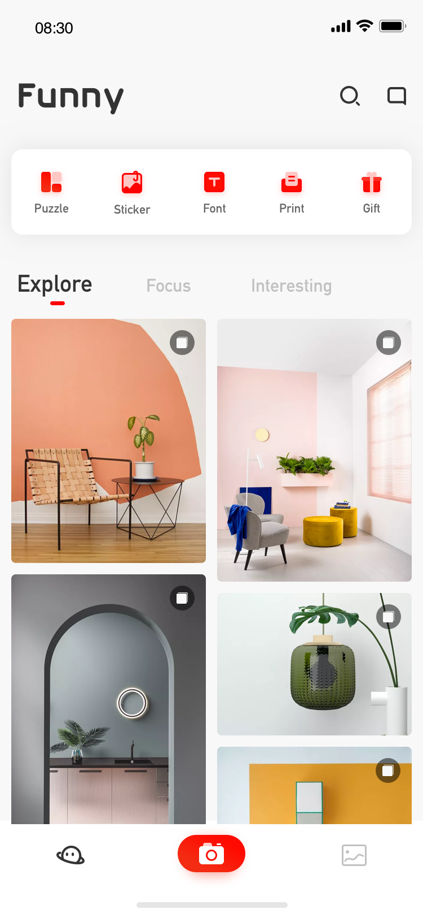Toggle select badge on orange chair photo
The image size is (423, 918).
click(182, 343)
